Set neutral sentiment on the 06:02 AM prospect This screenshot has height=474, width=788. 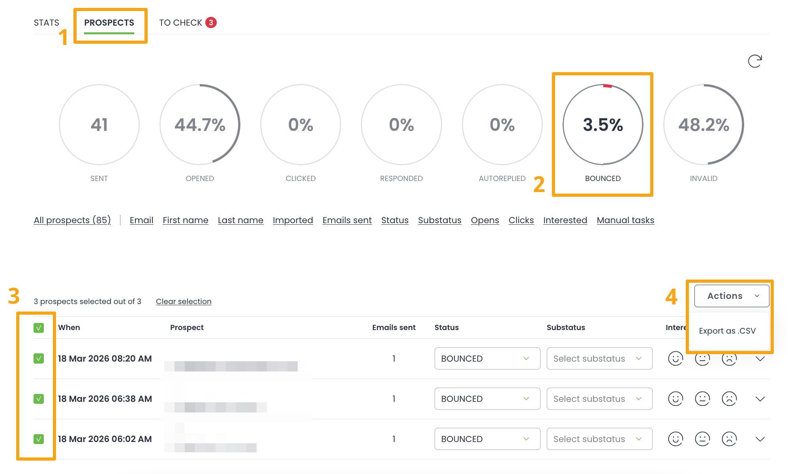click(702, 439)
